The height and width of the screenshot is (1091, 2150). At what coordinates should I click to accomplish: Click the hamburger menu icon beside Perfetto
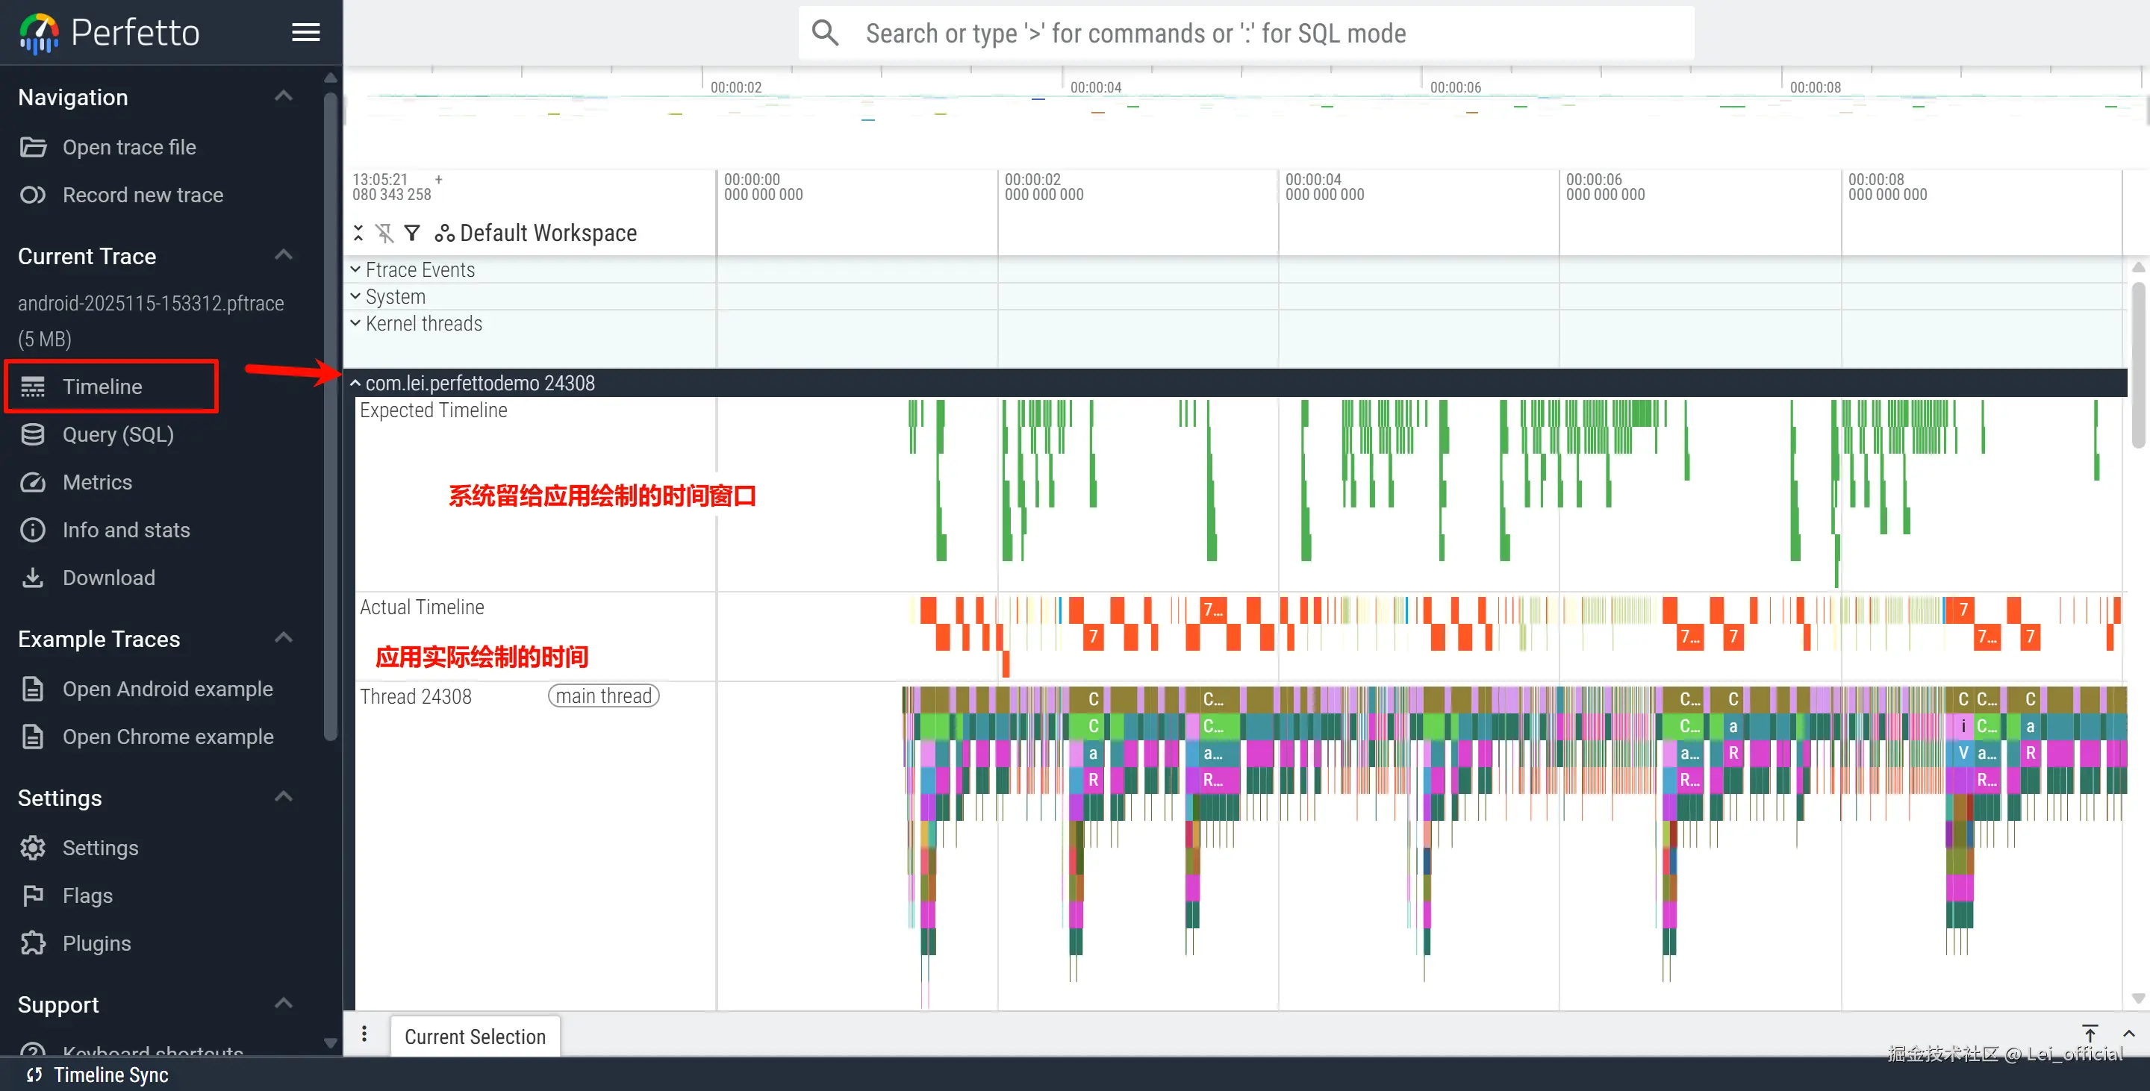coord(305,31)
